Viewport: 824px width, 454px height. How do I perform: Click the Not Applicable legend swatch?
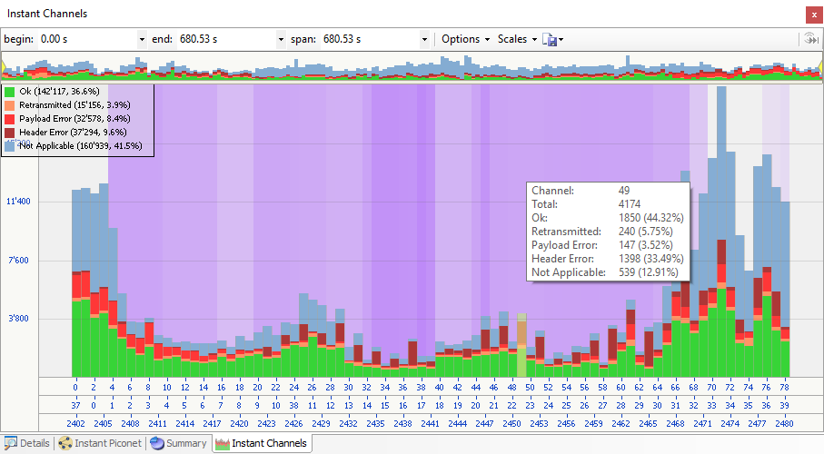10,146
